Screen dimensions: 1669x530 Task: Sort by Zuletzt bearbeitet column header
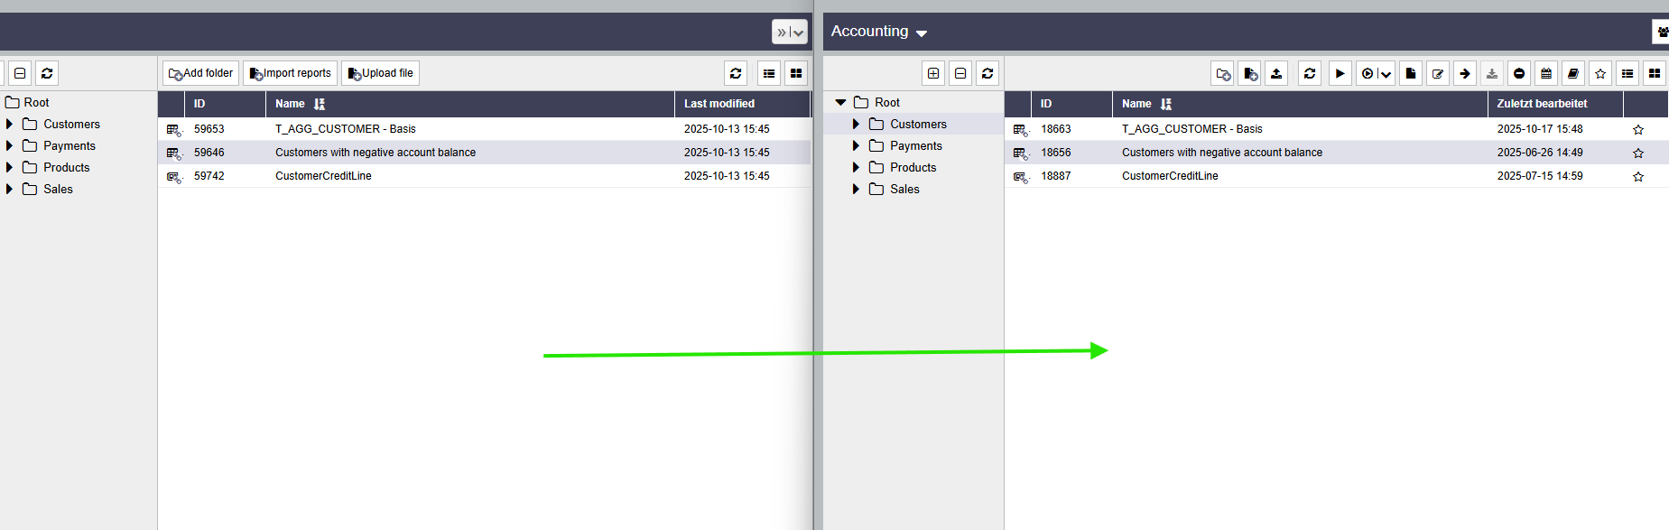tap(1542, 104)
